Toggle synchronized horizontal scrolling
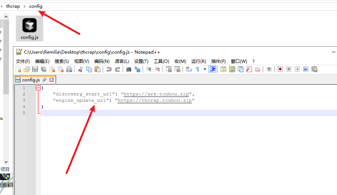 click(177, 69)
